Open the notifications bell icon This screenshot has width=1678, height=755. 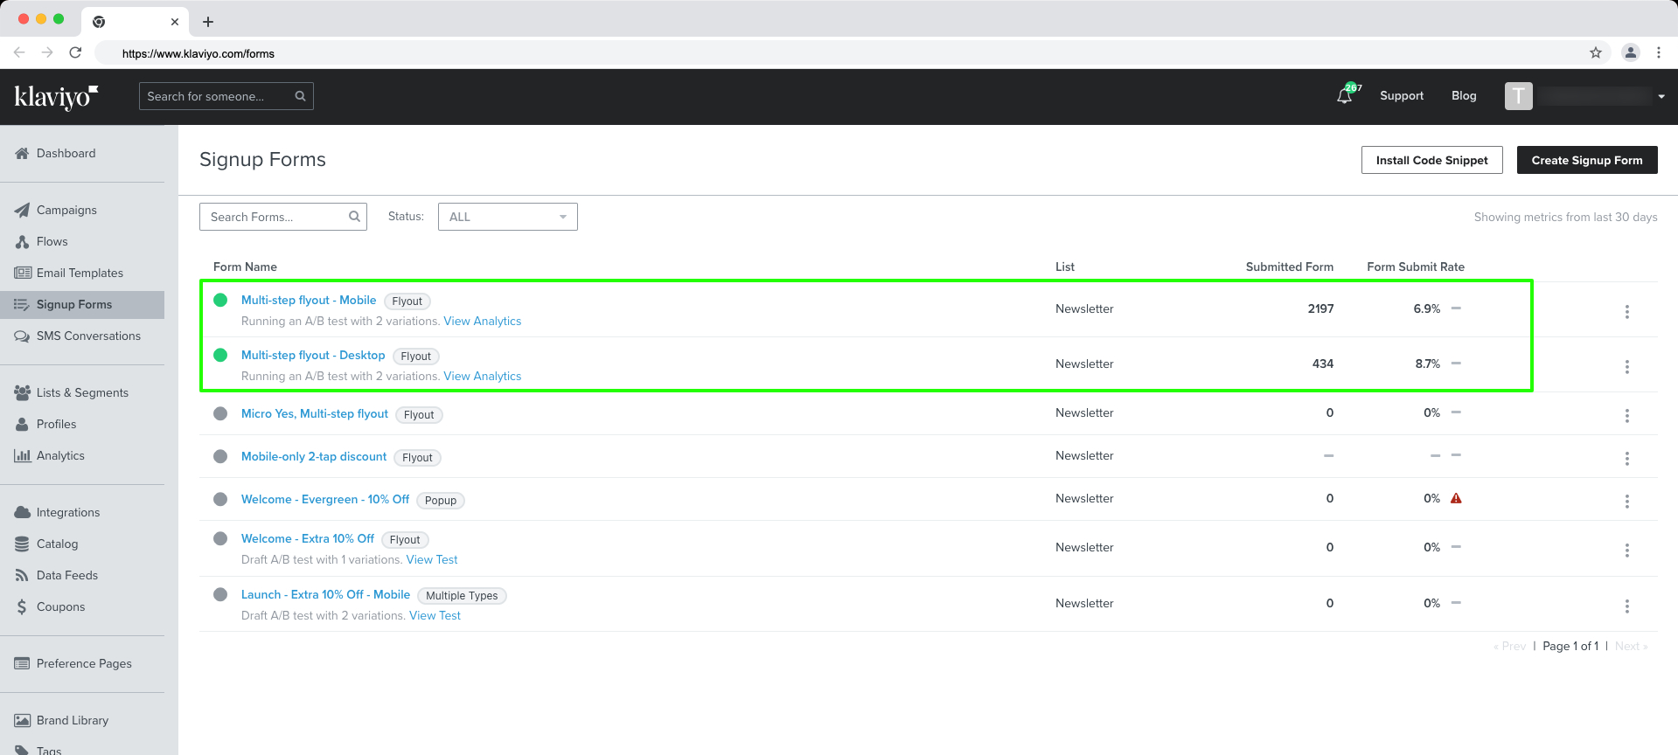click(1345, 96)
